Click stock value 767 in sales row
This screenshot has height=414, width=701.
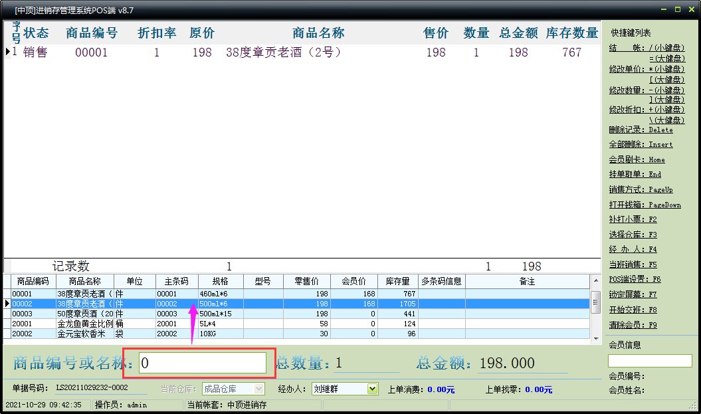click(x=572, y=52)
